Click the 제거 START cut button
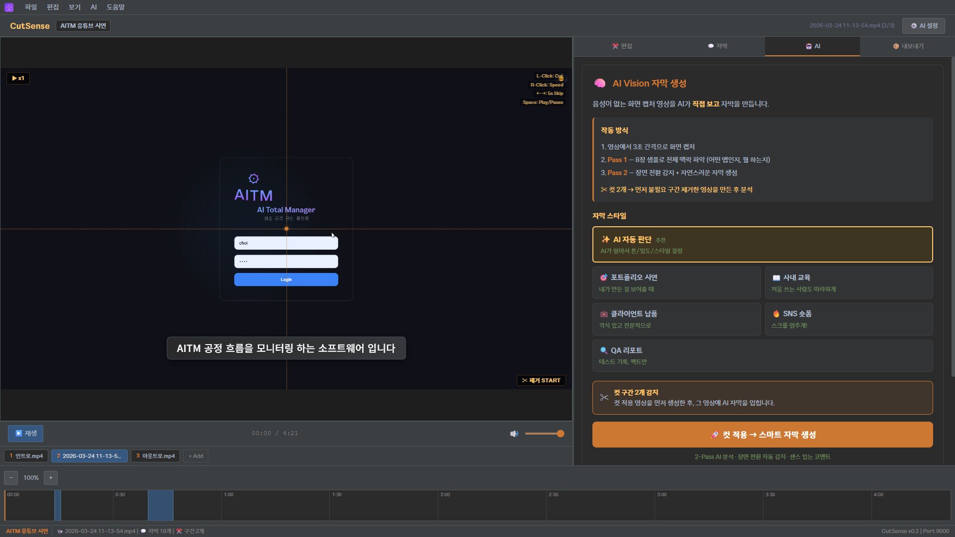Image resolution: width=955 pixels, height=537 pixels. click(x=541, y=380)
